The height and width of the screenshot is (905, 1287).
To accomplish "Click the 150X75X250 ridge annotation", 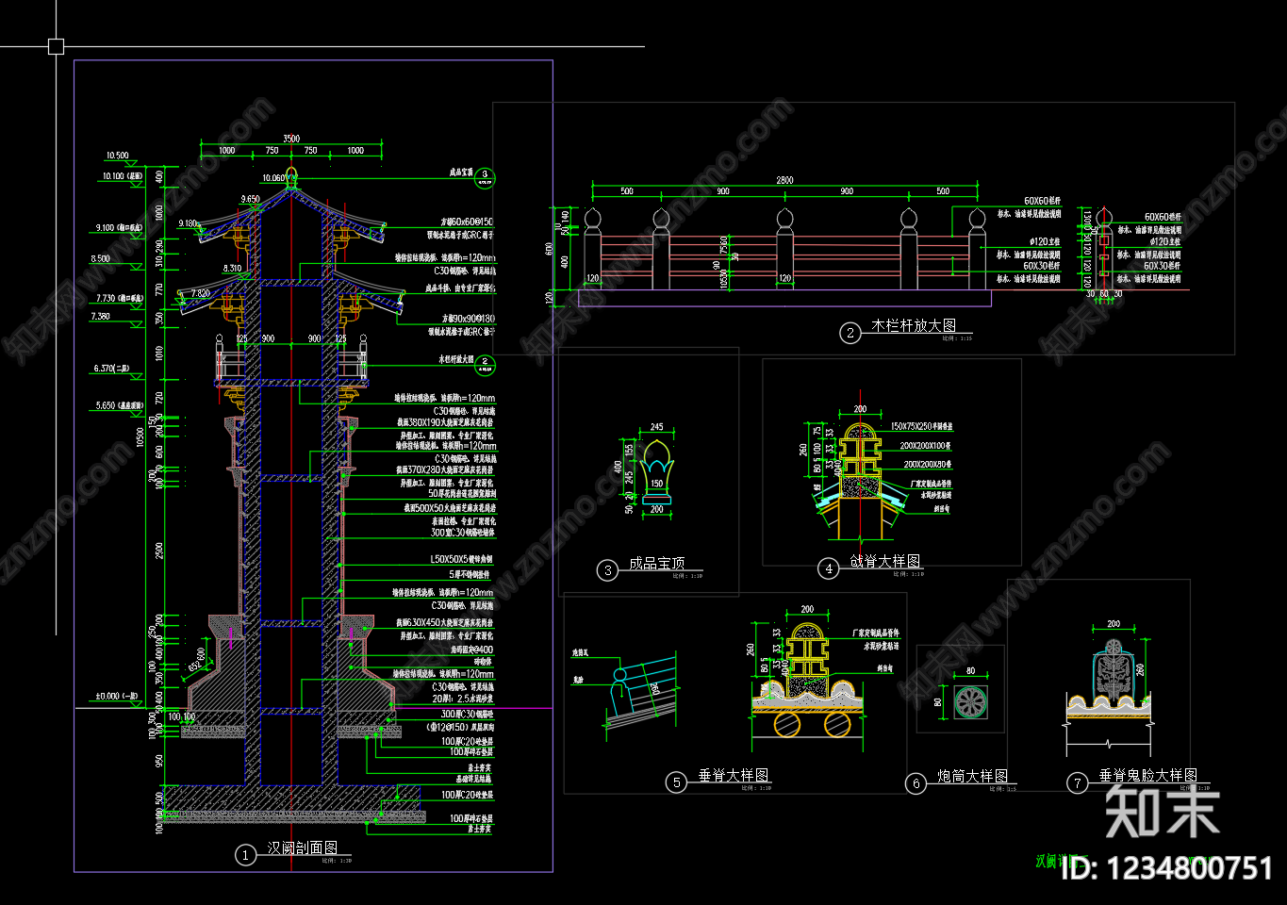I will point(921,427).
